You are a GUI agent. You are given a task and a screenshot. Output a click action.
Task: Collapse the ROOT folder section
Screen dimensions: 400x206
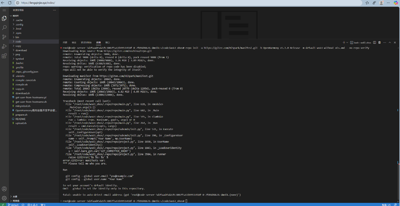coord(34,16)
